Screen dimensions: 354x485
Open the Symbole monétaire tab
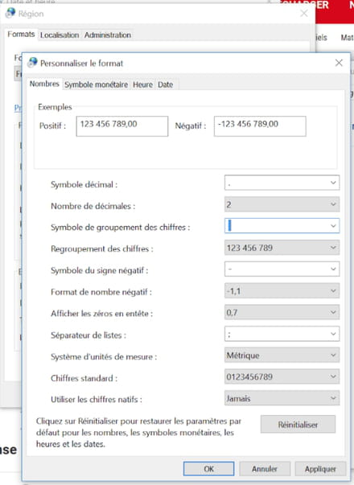pos(96,84)
